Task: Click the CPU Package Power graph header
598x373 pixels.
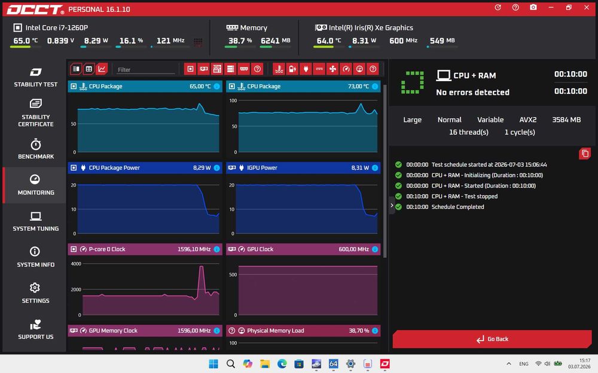Action: [145, 168]
